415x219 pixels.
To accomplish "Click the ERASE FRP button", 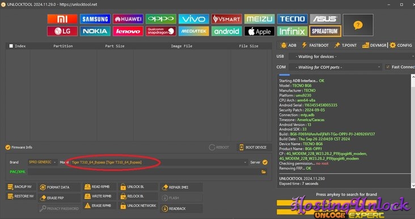I will click(x=60, y=198).
